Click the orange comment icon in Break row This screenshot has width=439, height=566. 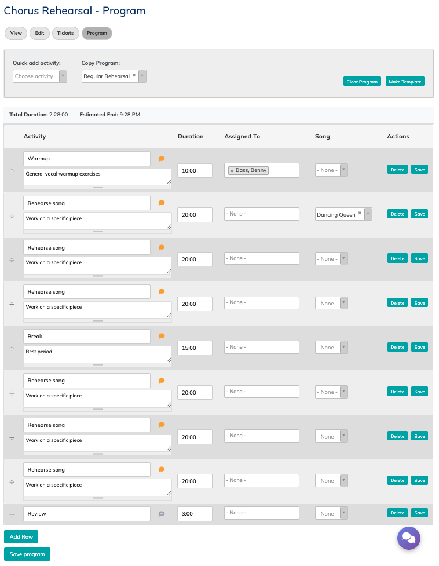[162, 336]
